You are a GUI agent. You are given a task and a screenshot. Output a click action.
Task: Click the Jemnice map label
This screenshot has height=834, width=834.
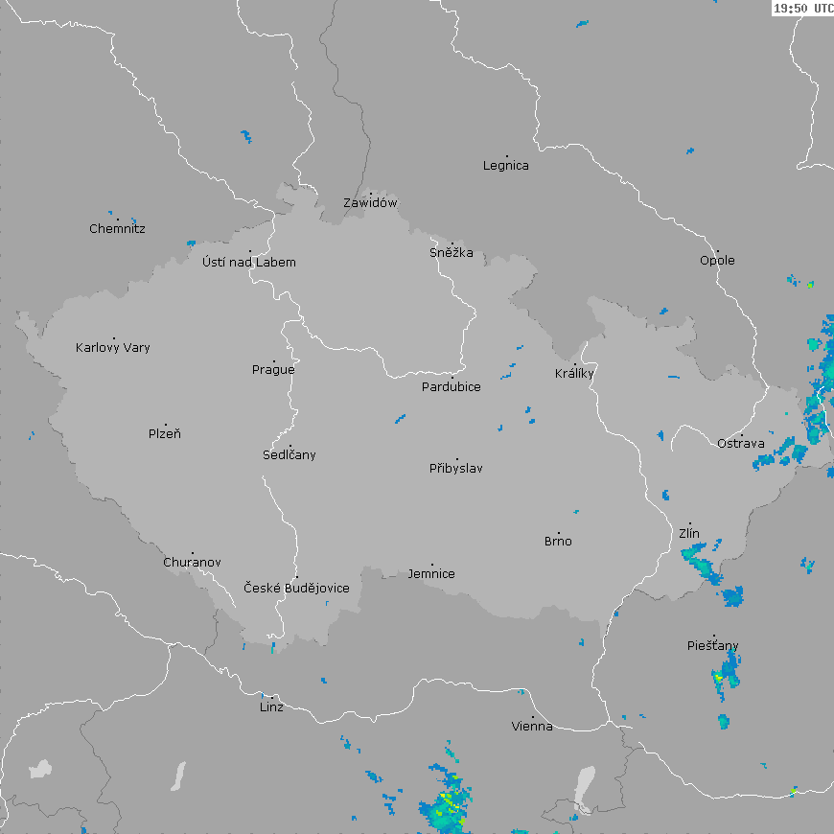point(431,574)
